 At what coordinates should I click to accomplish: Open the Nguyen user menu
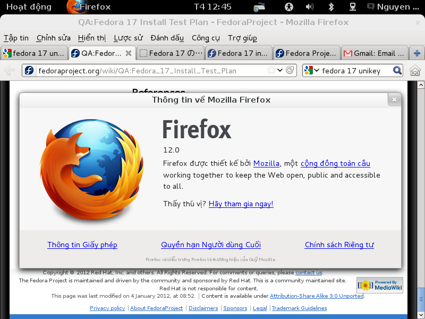click(x=393, y=7)
